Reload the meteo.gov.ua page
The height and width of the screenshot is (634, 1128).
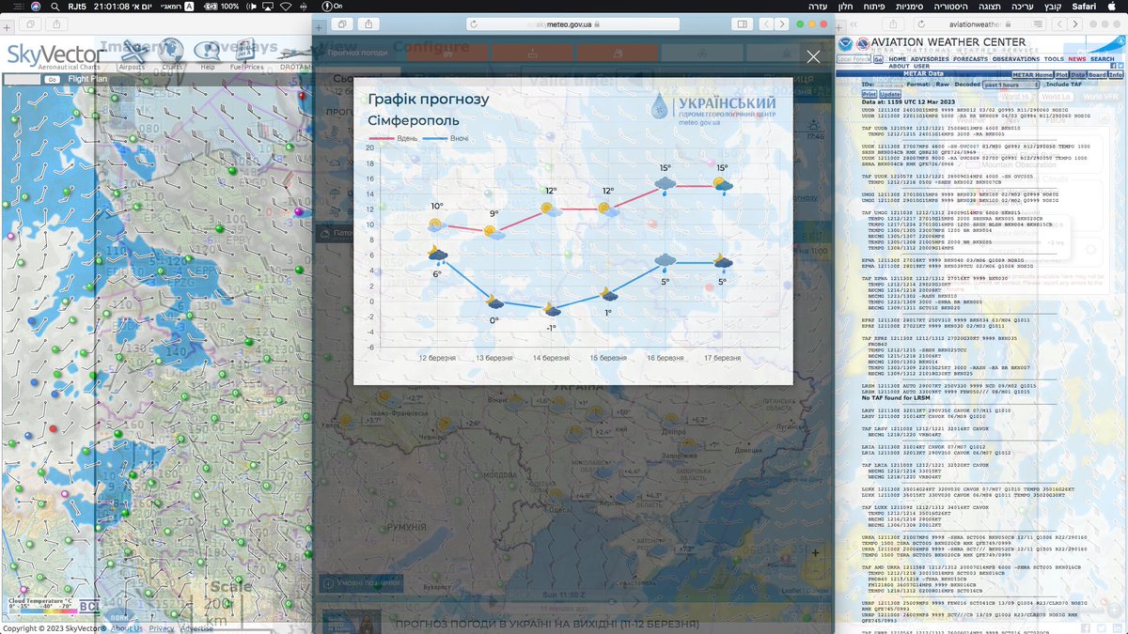point(473,24)
